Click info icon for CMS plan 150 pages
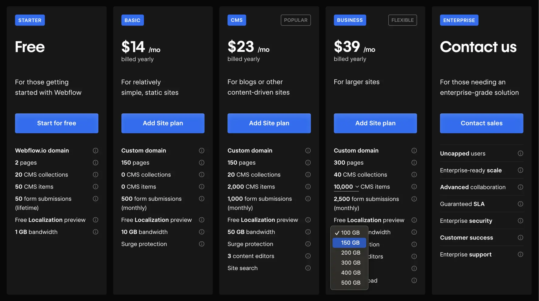This screenshot has height=301, width=539. (308, 162)
